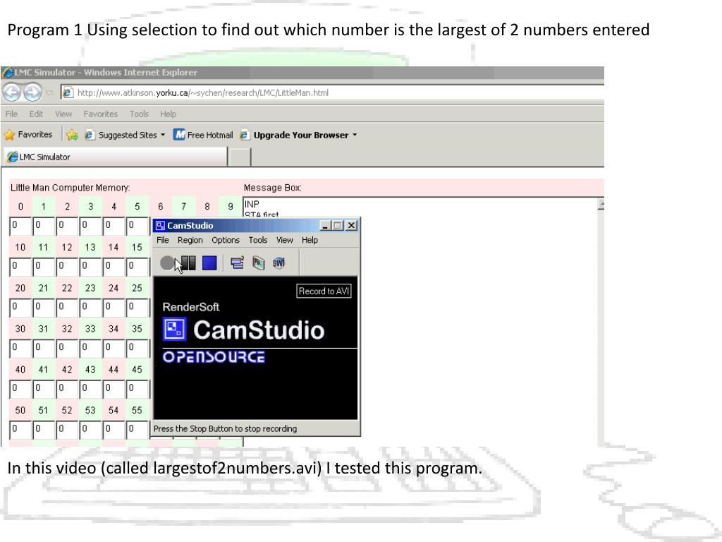Click the CamStudio logo in splash area
This screenshot has height=542, width=722.
click(x=175, y=329)
